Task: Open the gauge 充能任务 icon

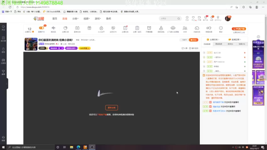Action: 197,29
